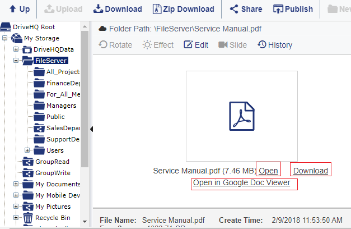Expand the Users folder node
Screen dimensions: 351x229
click(27, 150)
